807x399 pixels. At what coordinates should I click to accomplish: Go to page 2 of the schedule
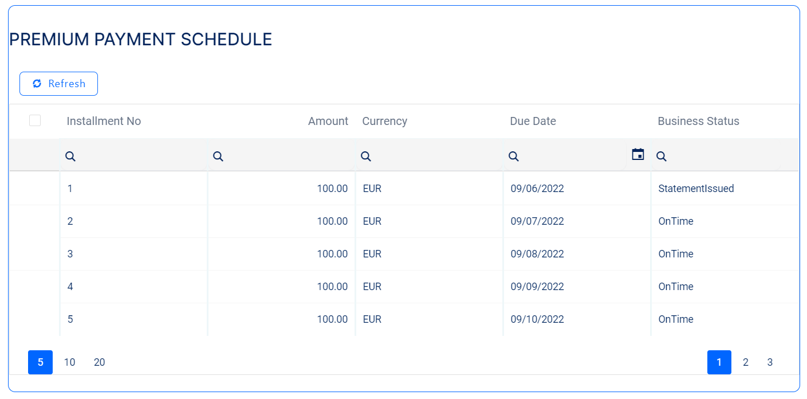pos(746,362)
